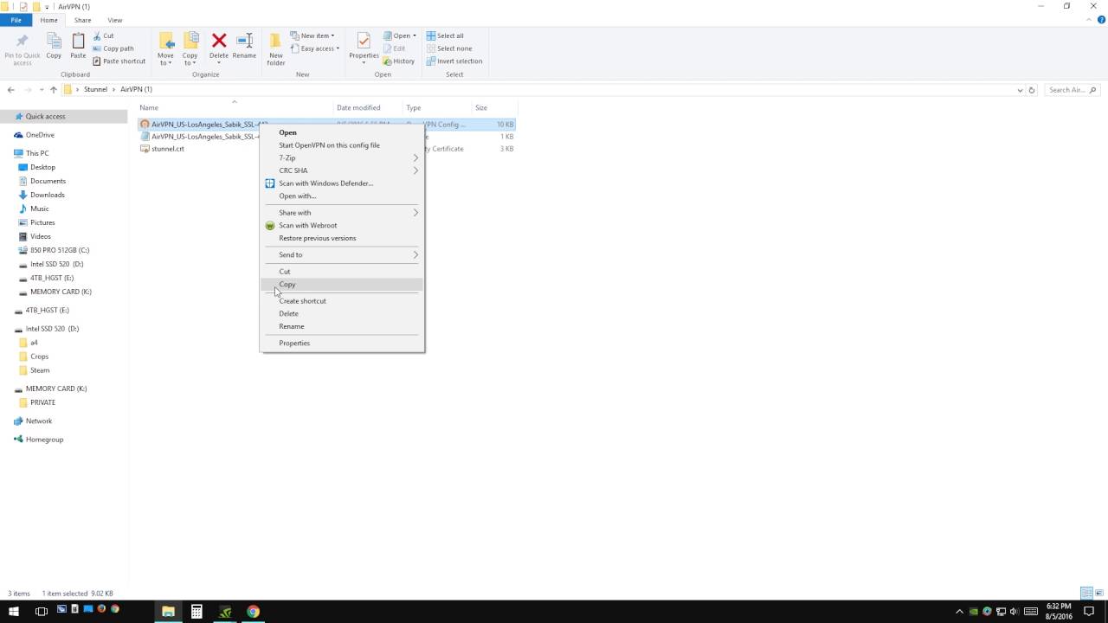
Task: Click Select none in ribbon
Action: click(449, 48)
